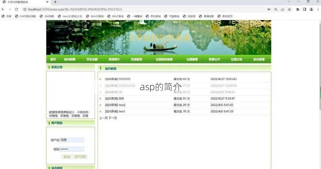Go to 下一页 in the news pagination
This screenshot has width=321, height=169.
(113, 118)
